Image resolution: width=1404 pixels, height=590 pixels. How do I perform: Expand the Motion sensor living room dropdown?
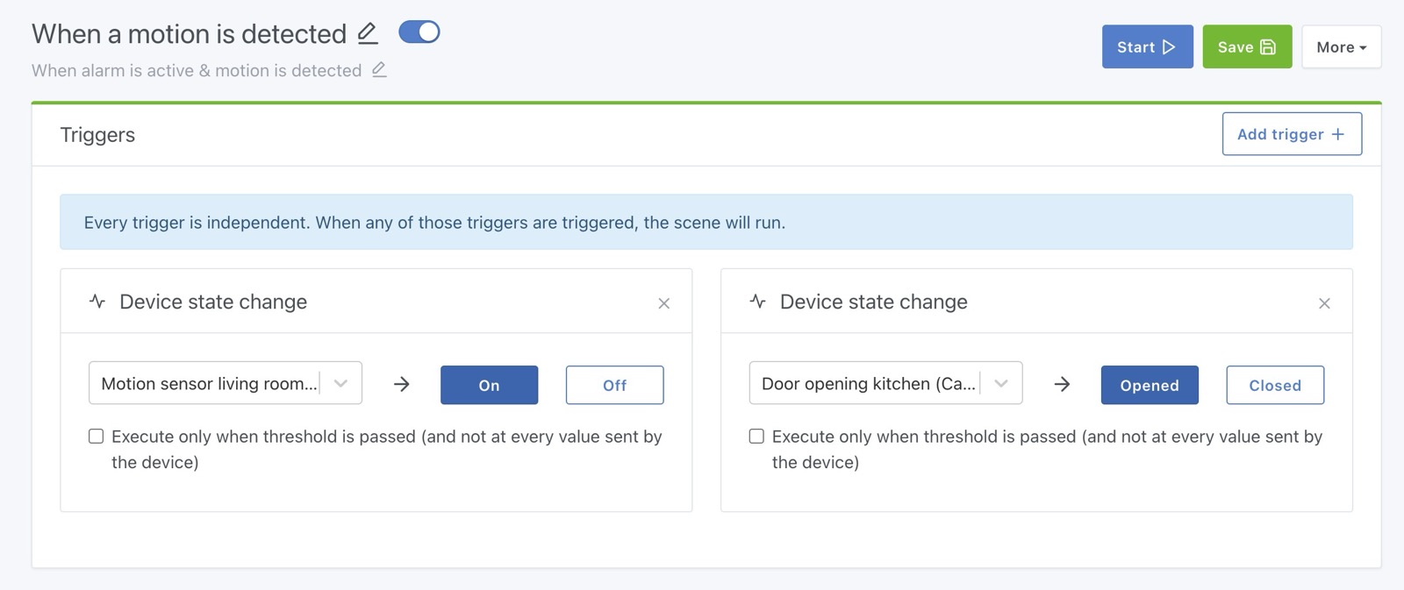pyautogui.click(x=341, y=383)
